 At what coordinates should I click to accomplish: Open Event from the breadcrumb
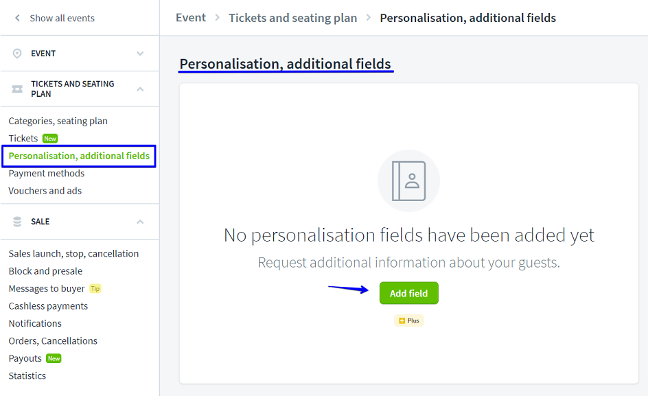pos(191,17)
